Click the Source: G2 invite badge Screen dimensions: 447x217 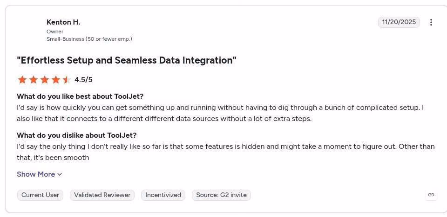[221, 195]
